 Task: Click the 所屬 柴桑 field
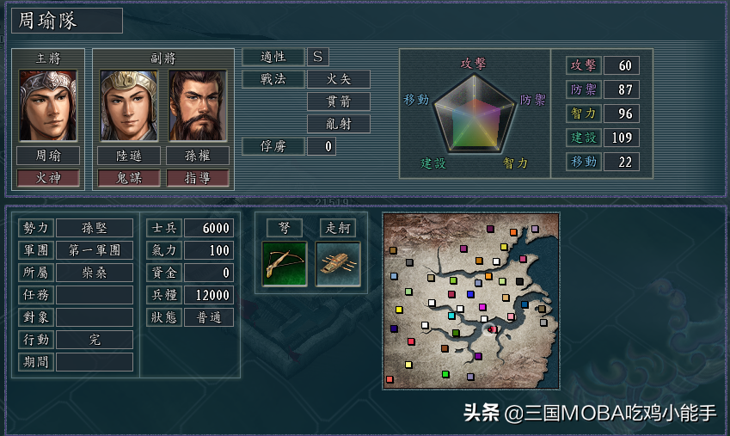click(x=95, y=273)
